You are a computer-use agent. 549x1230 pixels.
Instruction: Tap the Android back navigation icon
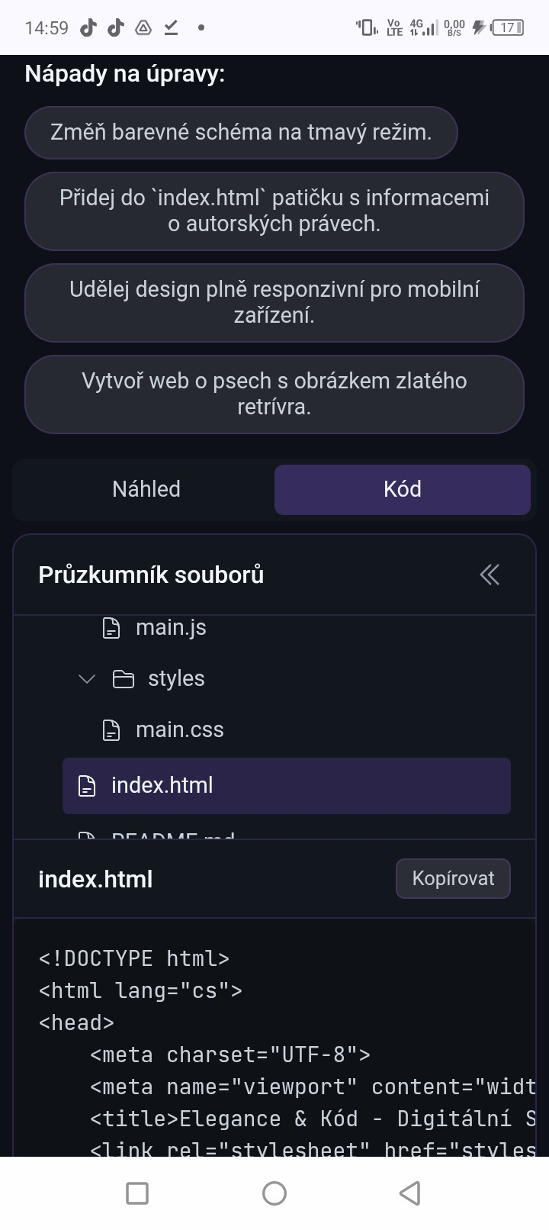[410, 1193]
